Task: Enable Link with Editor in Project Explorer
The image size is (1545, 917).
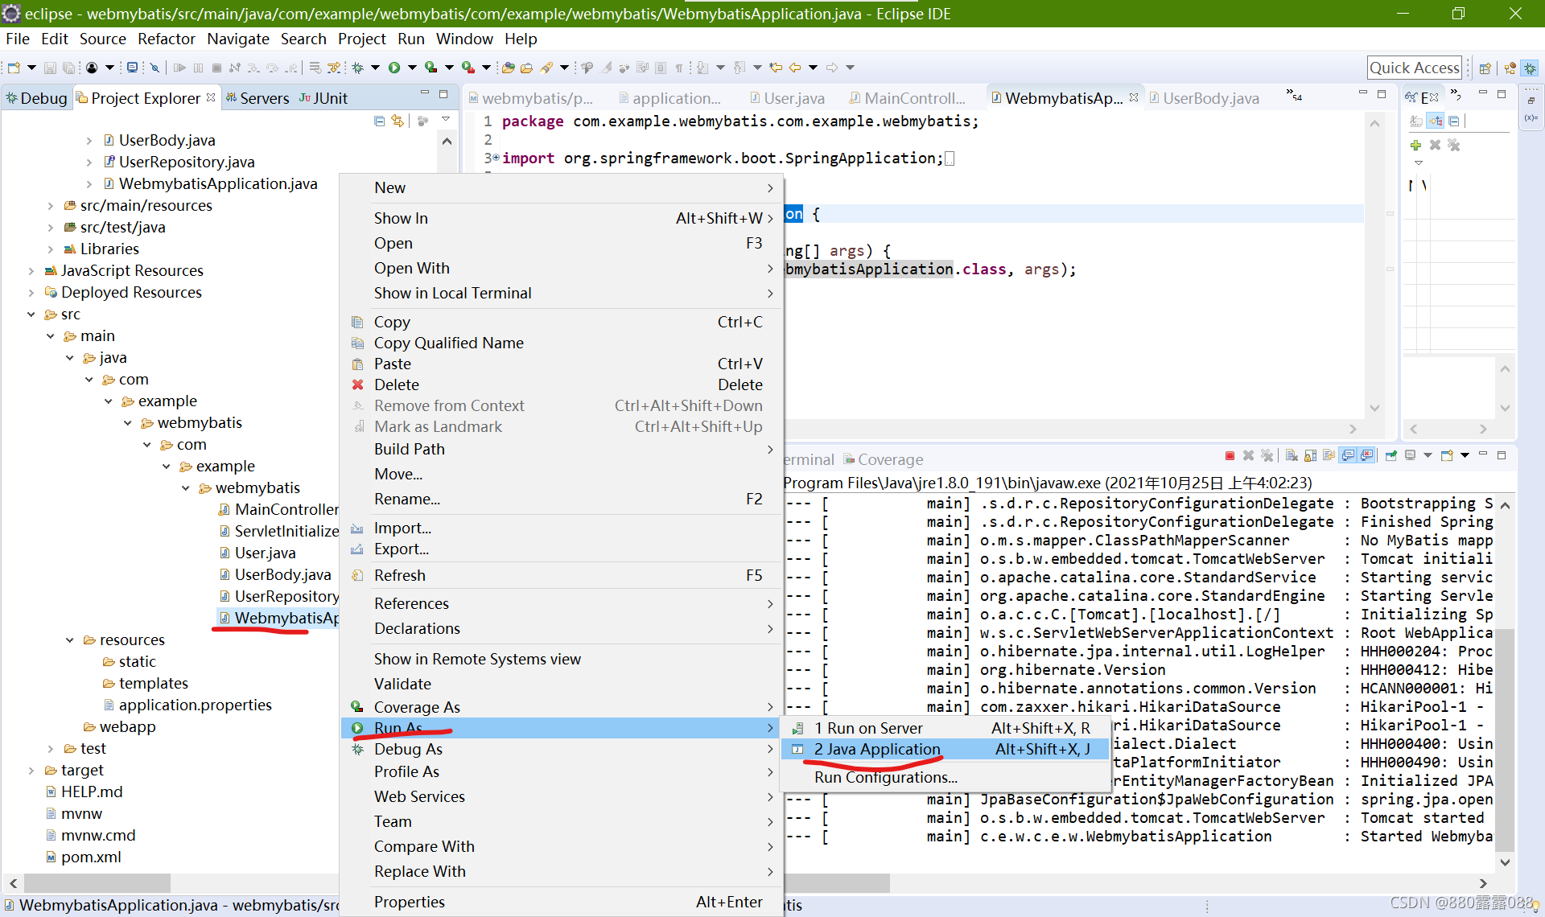Action: (398, 121)
